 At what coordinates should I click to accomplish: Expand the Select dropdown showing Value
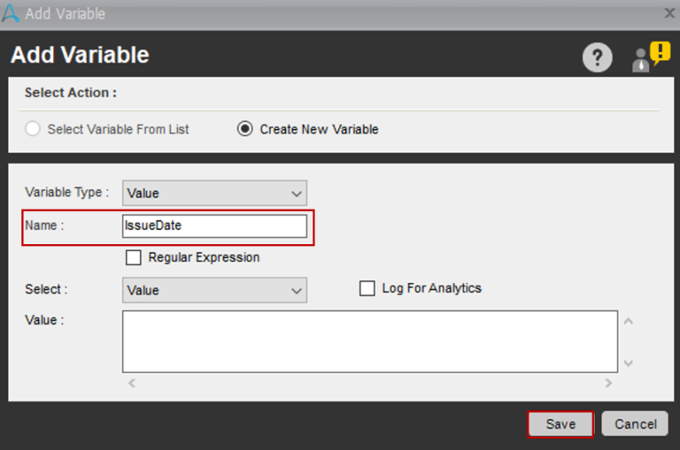[214, 290]
